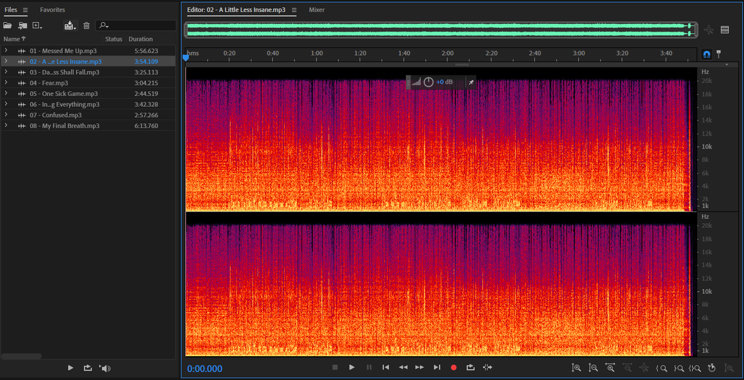Select file 07 - Confused.mp3
Viewport: 744px width, 380px height.
(x=56, y=115)
